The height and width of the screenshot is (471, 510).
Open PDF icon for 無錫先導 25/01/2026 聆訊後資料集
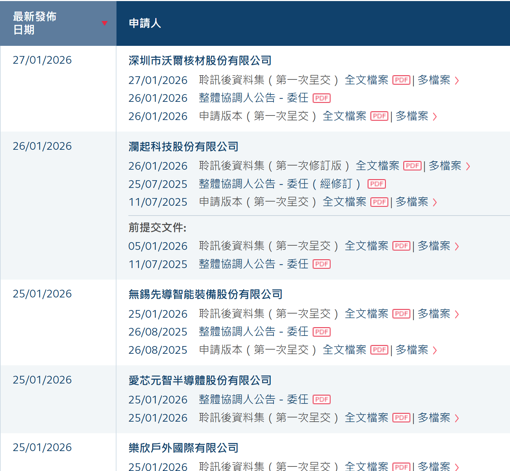[x=401, y=314]
